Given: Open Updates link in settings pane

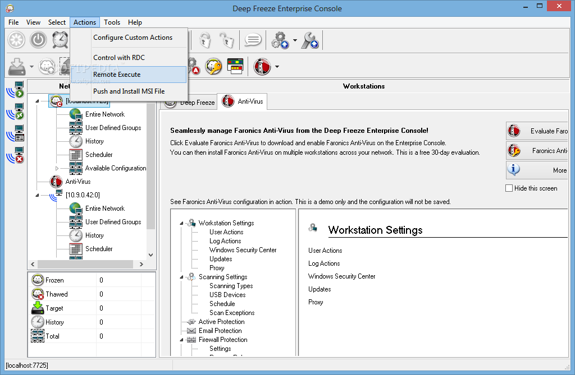Looking at the screenshot, I should [320, 289].
